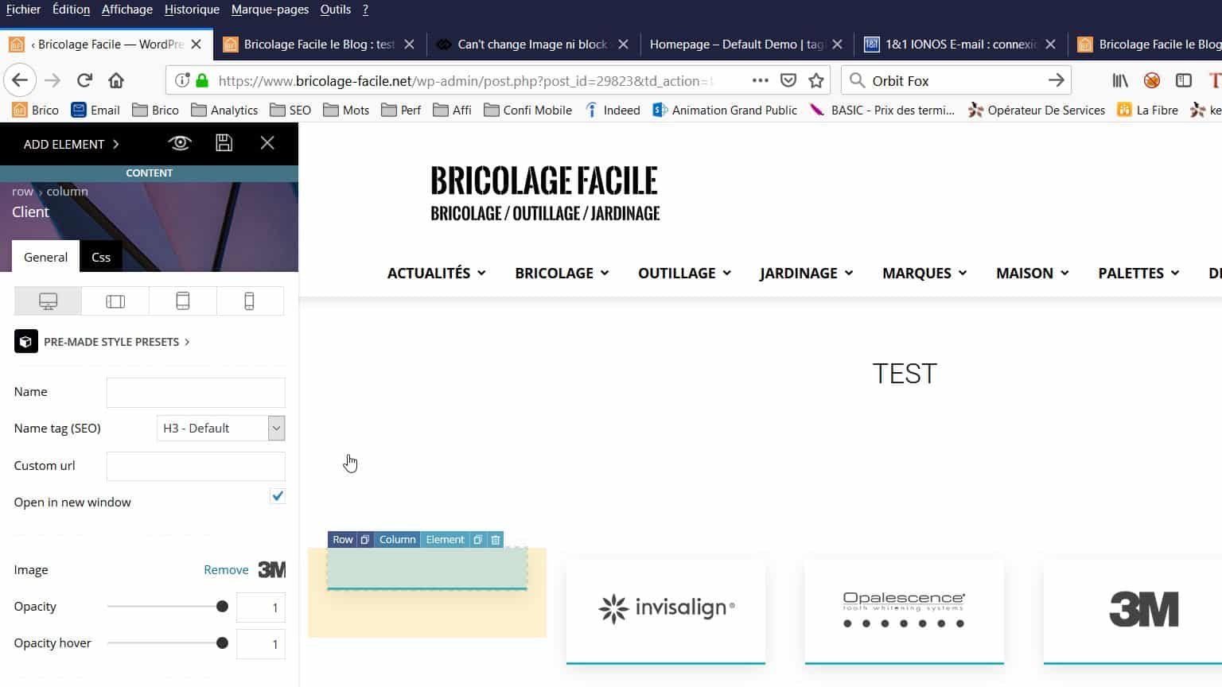Viewport: 1222px width, 687px height.
Task: Reload the page
Action: point(84,80)
